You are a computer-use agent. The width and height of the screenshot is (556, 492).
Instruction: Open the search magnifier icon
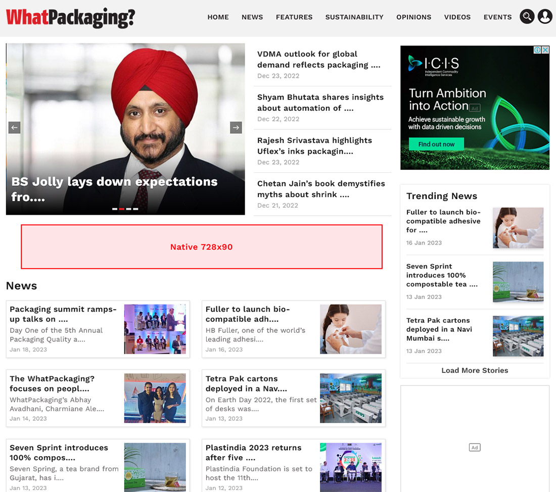tap(527, 16)
